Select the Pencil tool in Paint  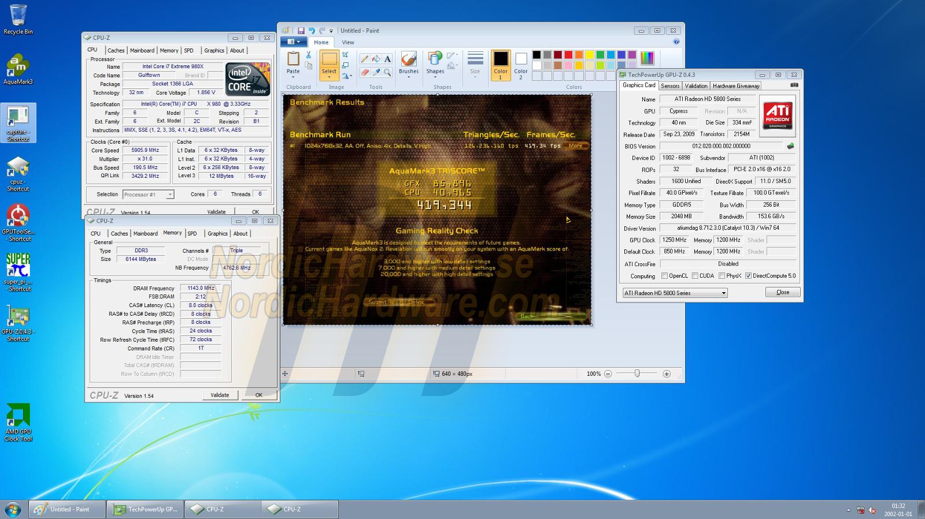(x=364, y=59)
